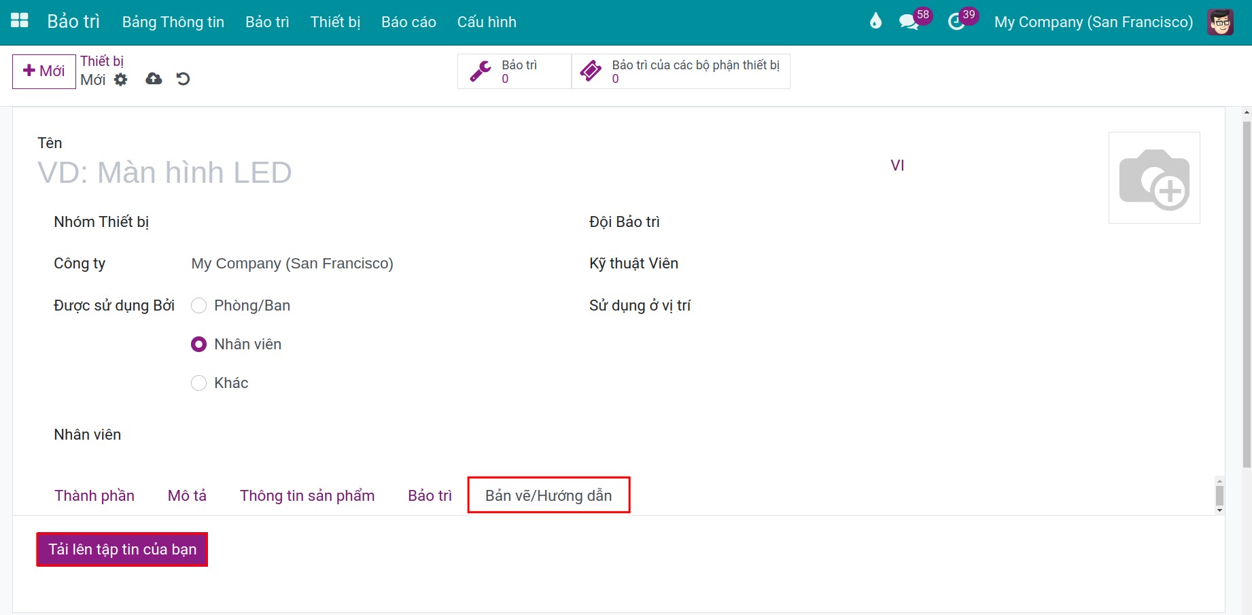Image resolution: width=1252 pixels, height=615 pixels.
Task: Switch to the Mô tả tab
Action: click(187, 495)
